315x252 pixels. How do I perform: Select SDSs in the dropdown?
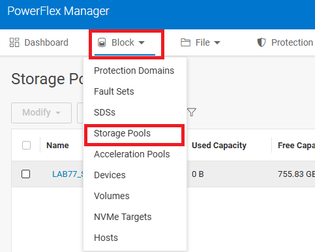(x=104, y=112)
